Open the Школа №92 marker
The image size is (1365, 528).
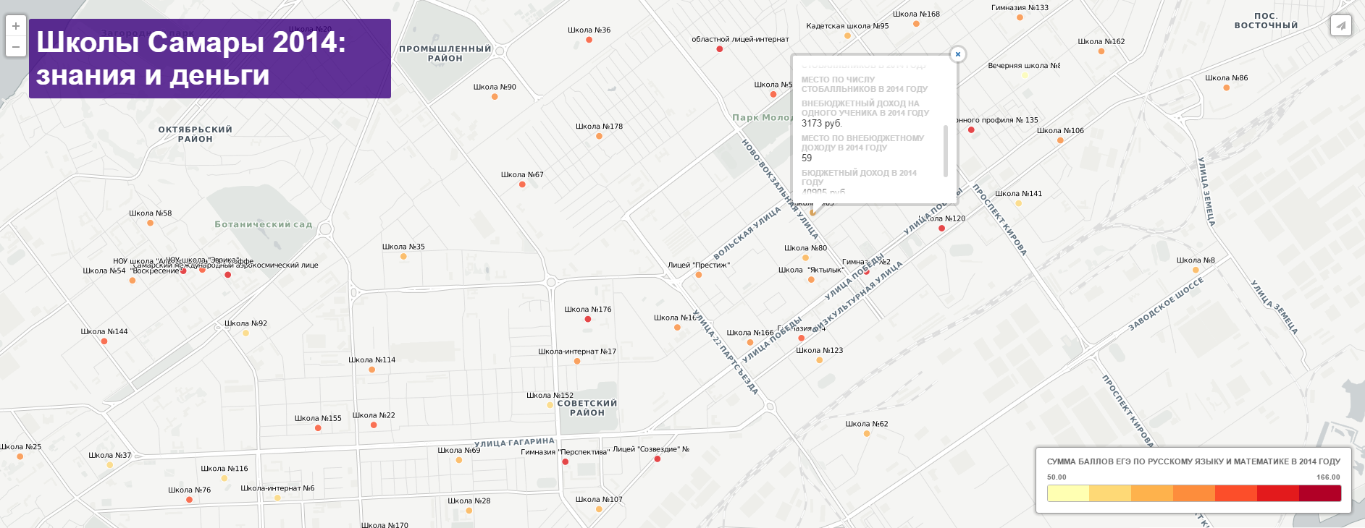(246, 333)
